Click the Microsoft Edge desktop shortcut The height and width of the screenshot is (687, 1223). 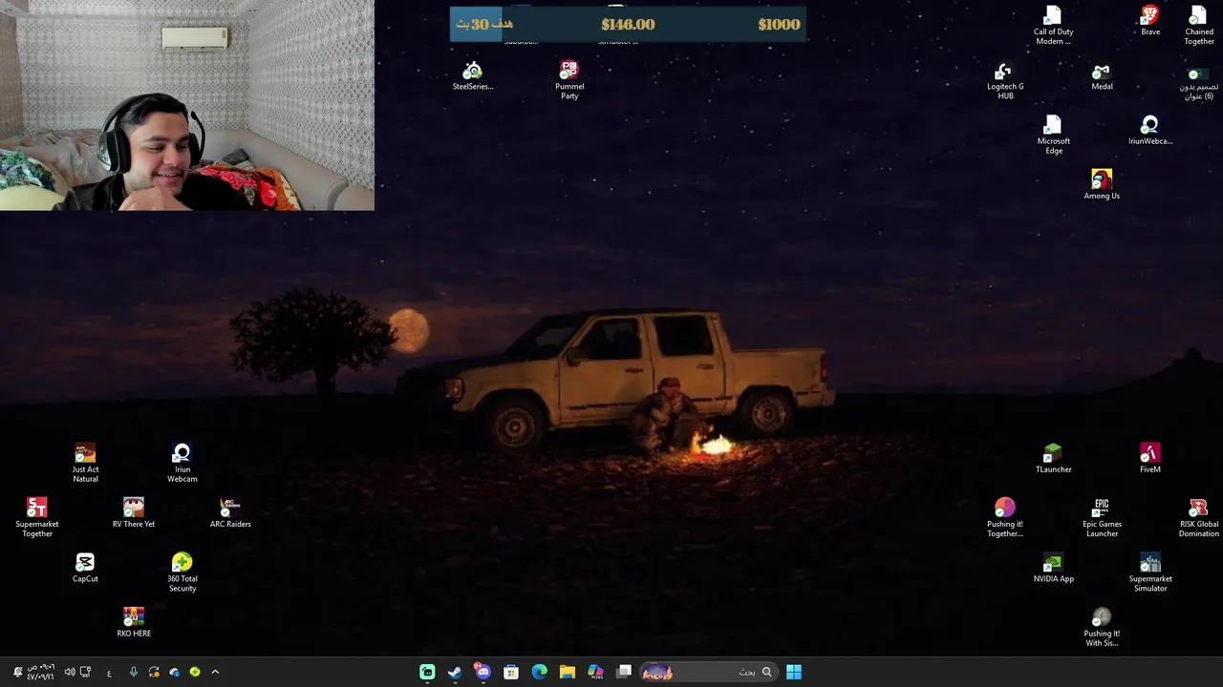1053,135
